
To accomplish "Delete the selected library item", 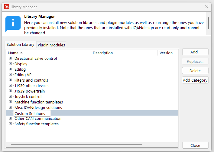I will 195,71.
